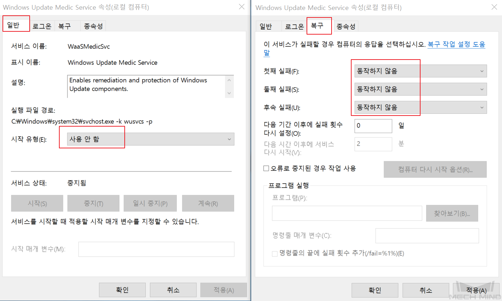Open 후속 실패 action dropdown

point(421,107)
